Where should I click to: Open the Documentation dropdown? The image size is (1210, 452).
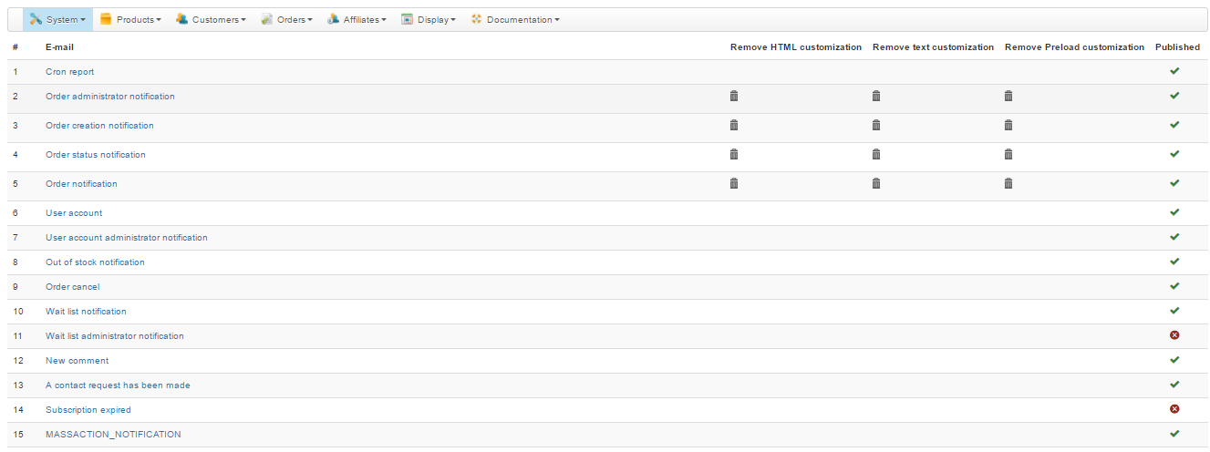point(515,19)
